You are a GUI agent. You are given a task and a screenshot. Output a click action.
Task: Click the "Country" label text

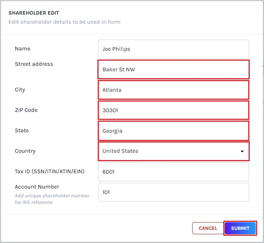click(x=25, y=151)
